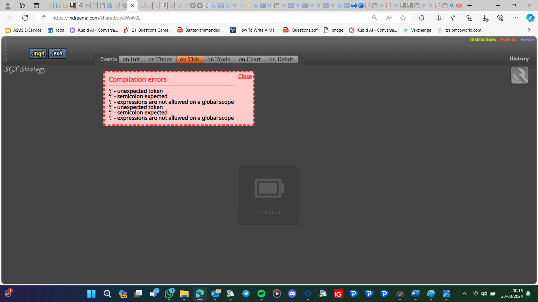The width and height of the screenshot is (538, 302).
Task: Open browser profile icon
Action: [x=8, y=6]
